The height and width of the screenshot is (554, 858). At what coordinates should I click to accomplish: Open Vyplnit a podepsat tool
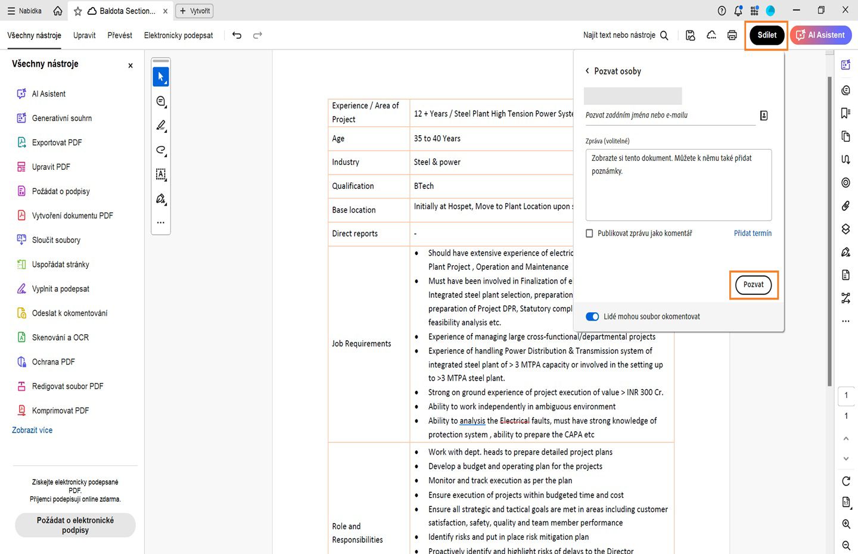point(53,289)
